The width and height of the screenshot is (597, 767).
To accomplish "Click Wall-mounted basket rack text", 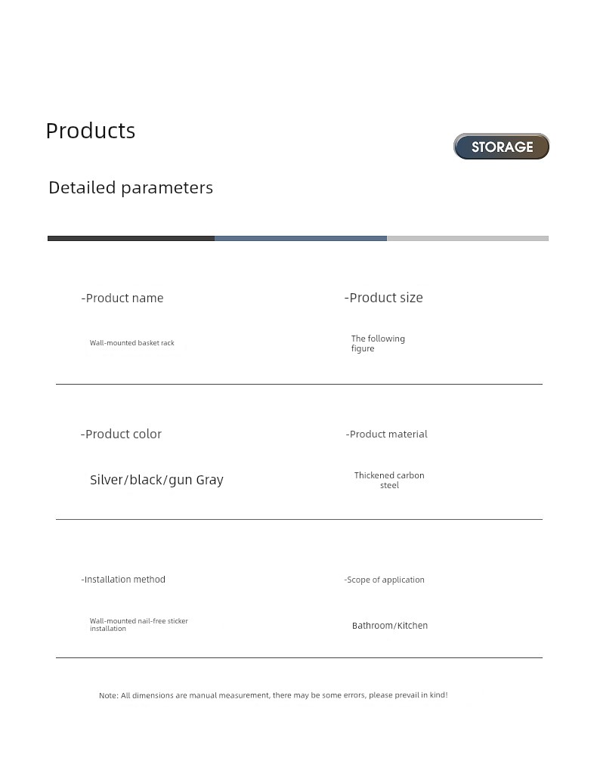I will click(132, 343).
